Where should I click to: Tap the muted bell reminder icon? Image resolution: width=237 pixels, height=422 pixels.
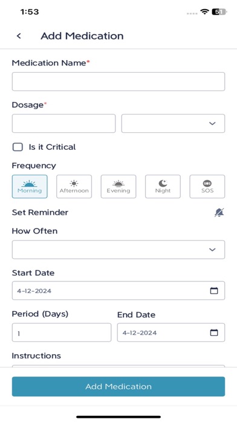click(x=219, y=213)
